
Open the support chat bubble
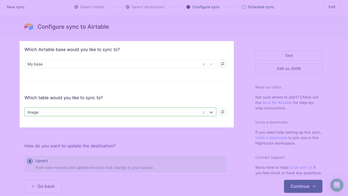(x=337, y=185)
